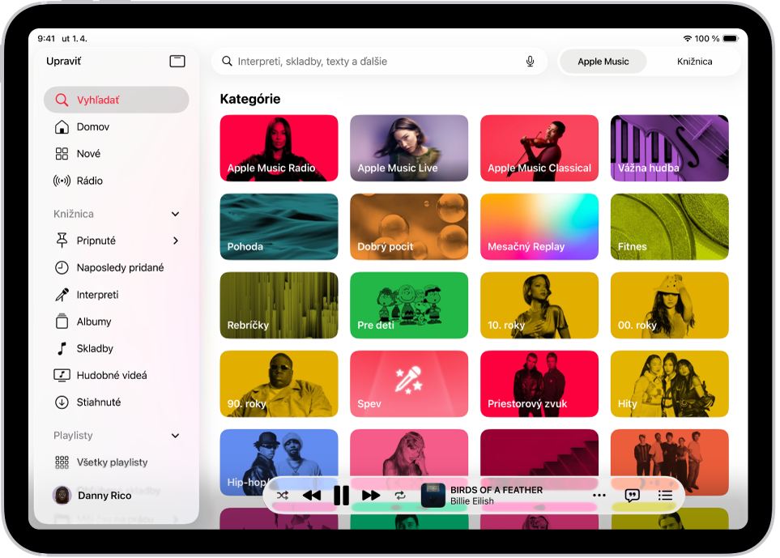Image resolution: width=780 pixels, height=558 pixels.
Task: Click the BIRDS OF A FEATHER song title
Action: tap(497, 490)
